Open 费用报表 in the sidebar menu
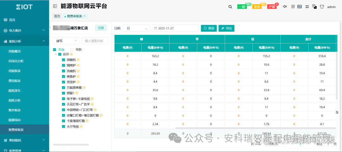 (15, 81)
